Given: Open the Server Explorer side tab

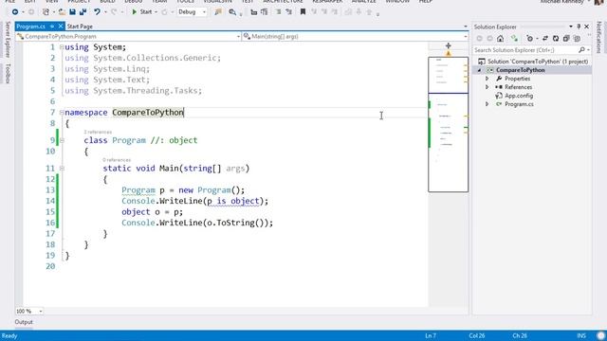Looking at the screenshot, I should [x=8, y=40].
